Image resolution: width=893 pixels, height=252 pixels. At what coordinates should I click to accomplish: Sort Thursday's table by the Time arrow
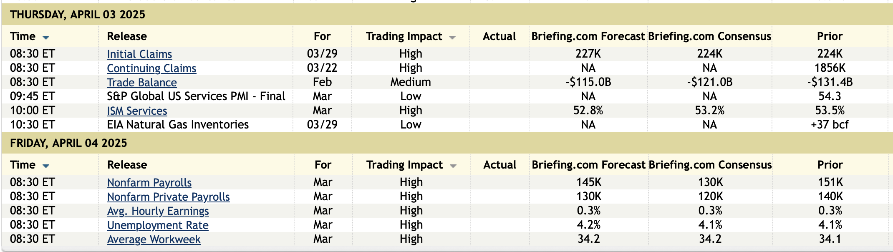click(46, 38)
